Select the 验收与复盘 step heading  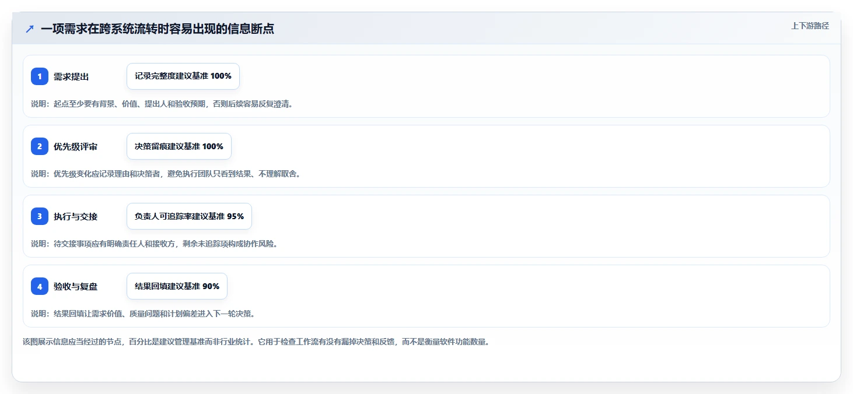tap(75, 287)
